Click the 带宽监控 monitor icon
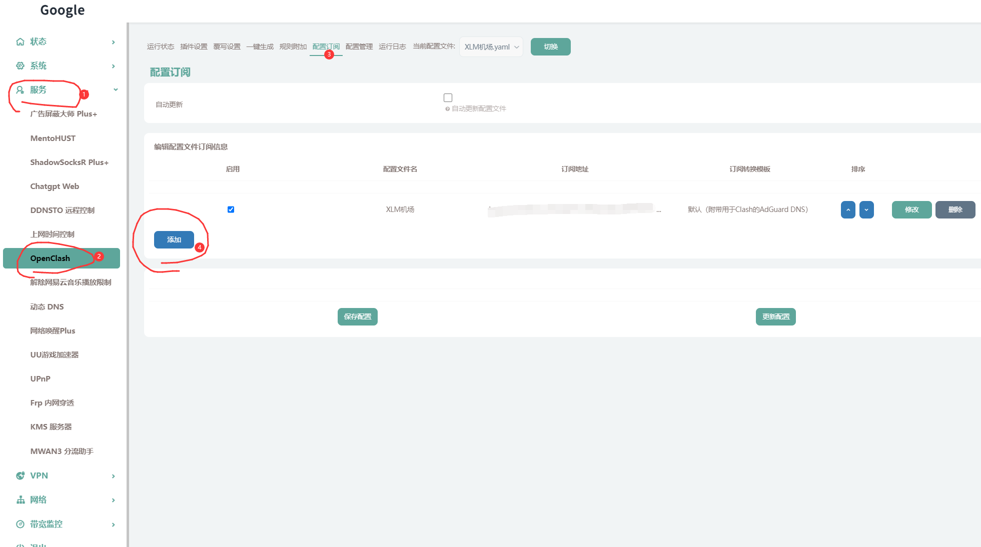 pyautogui.click(x=20, y=524)
